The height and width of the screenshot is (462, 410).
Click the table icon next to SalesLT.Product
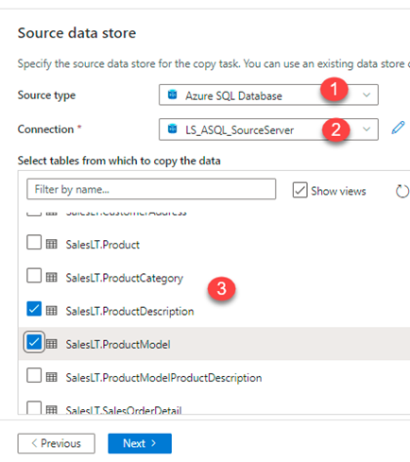52,244
